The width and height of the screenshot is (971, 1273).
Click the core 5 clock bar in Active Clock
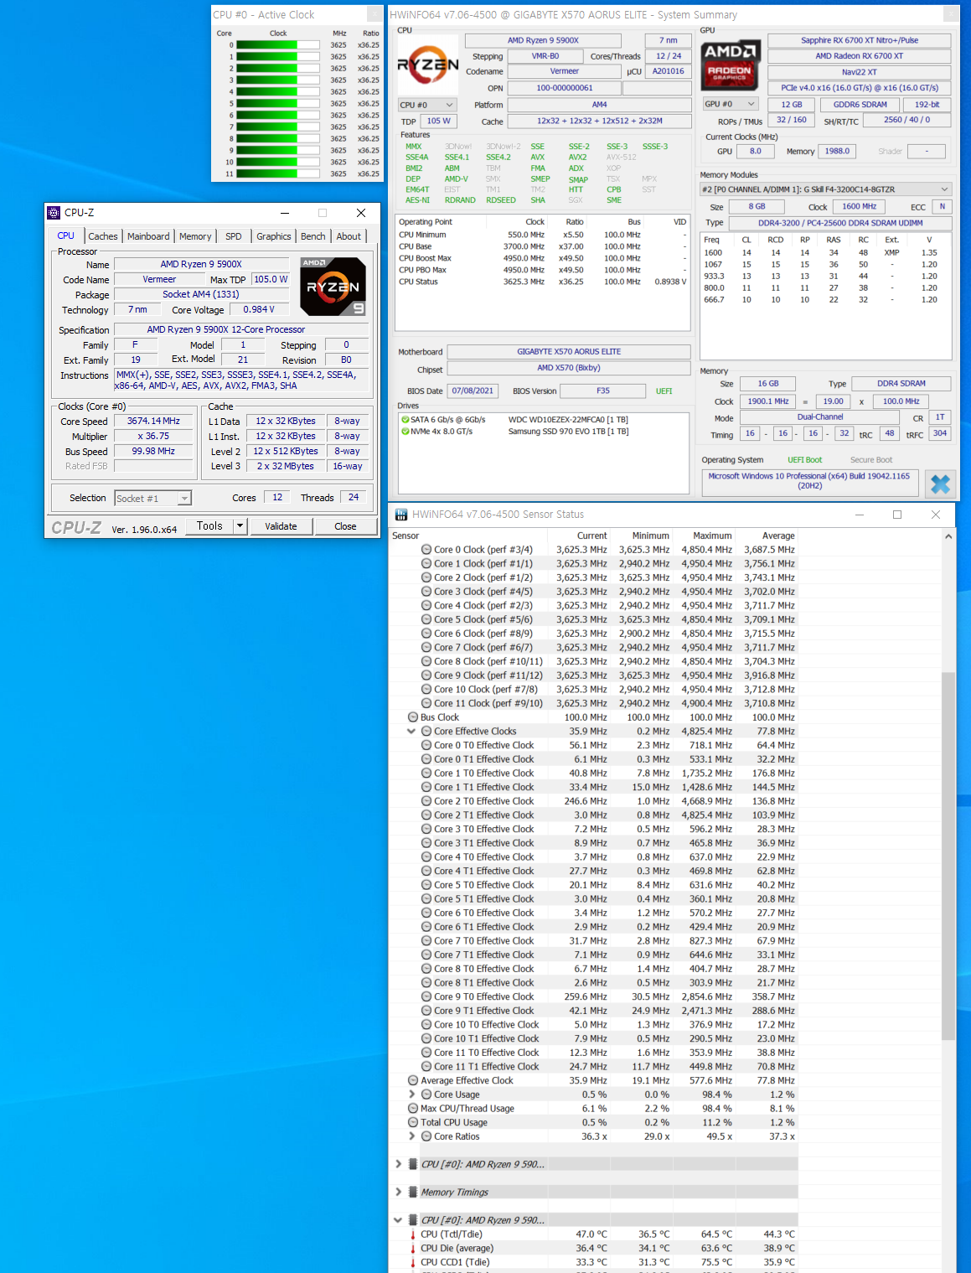[278, 104]
